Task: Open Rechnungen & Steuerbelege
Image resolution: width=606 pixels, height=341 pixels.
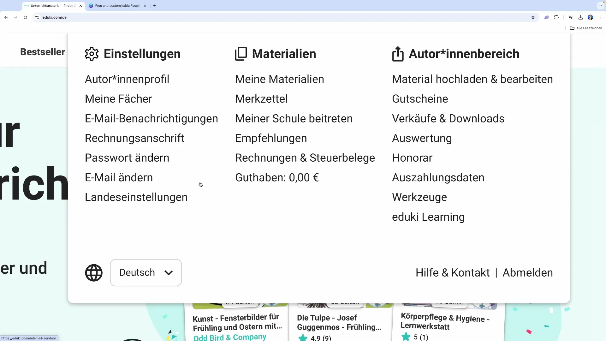Action: [305, 158]
